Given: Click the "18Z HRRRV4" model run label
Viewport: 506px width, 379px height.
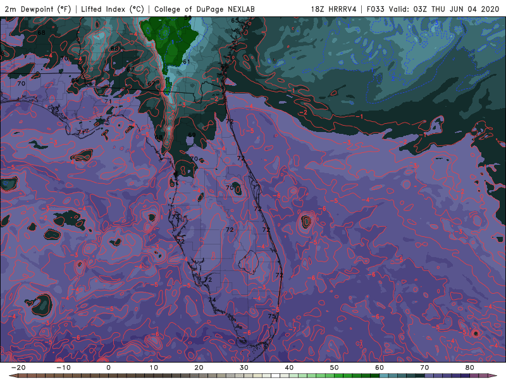Looking at the screenshot, I should [334, 9].
